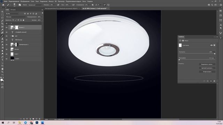Select the Clone Stamp tool
The height and width of the screenshot is (125, 223).
tap(2, 39)
